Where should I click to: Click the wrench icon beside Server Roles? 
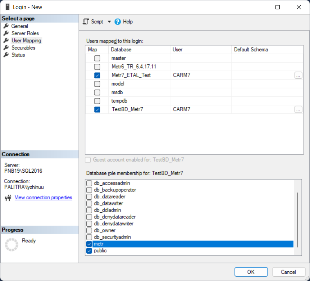pos(6,33)
